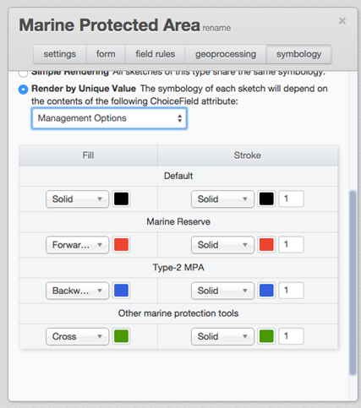Pick the red Marine Reserve fill swatch

(x=121, y=245)
